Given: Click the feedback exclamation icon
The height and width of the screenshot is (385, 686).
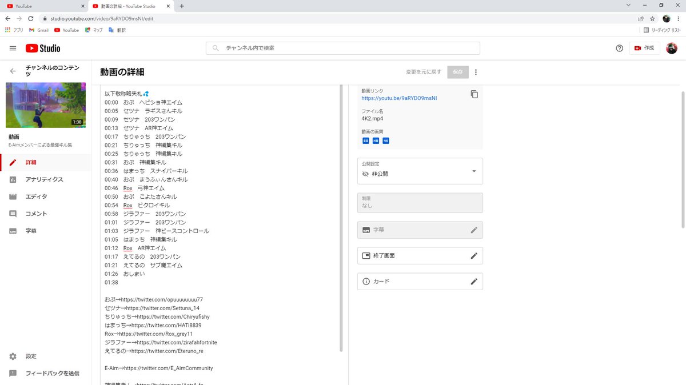Looking at the screenshot, I should [13, 374].
